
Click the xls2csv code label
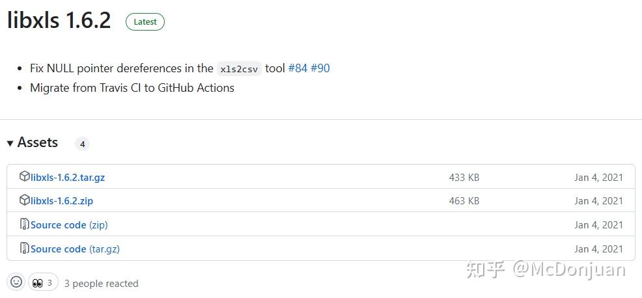coord(239,69)
